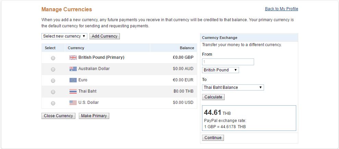Open the Back to My Profile link
The image size is (339, 149).
(281, 9)
